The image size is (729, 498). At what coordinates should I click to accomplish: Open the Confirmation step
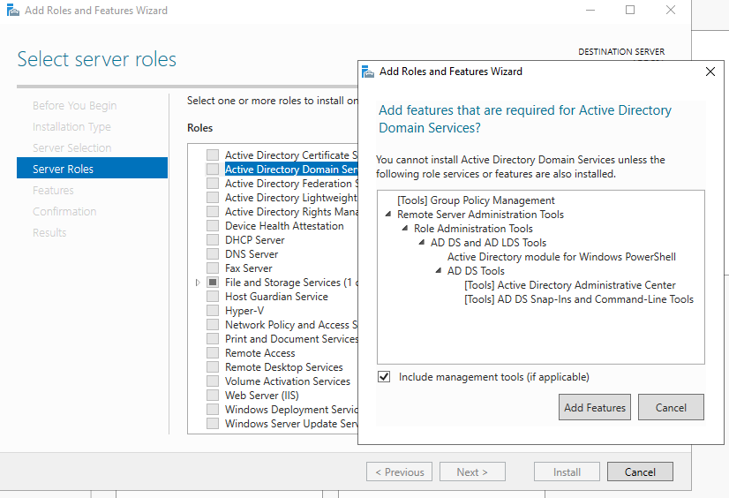point(64,212)
